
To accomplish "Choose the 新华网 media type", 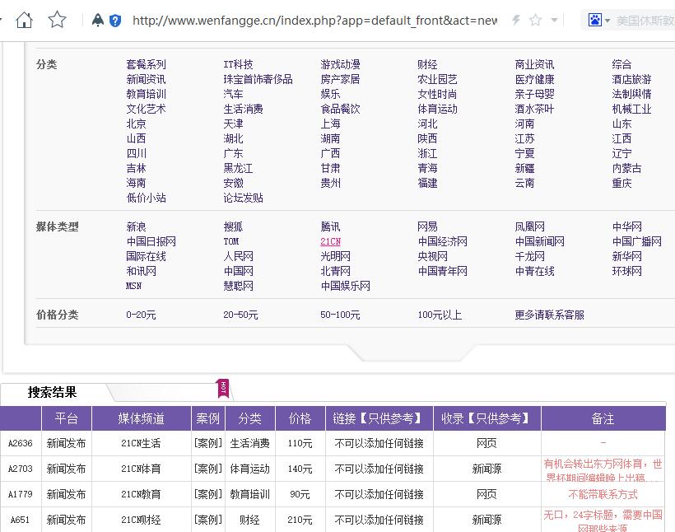I will point(626,256).
